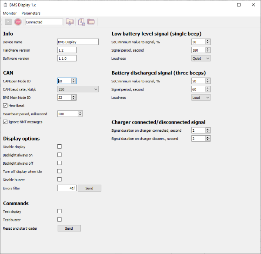Open low battery Loudness dropdown showing Quiet
Image resolution: width=261 pixels, height=254 pixels.
point(201,59)
